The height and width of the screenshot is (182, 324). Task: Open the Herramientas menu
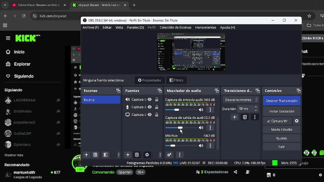206,27
